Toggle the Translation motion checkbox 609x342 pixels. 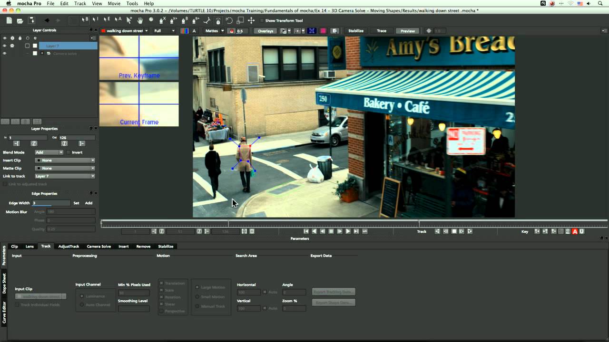(162, 283)
